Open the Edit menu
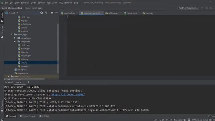Viewport: 215px width, 121px height. [11, 3]
